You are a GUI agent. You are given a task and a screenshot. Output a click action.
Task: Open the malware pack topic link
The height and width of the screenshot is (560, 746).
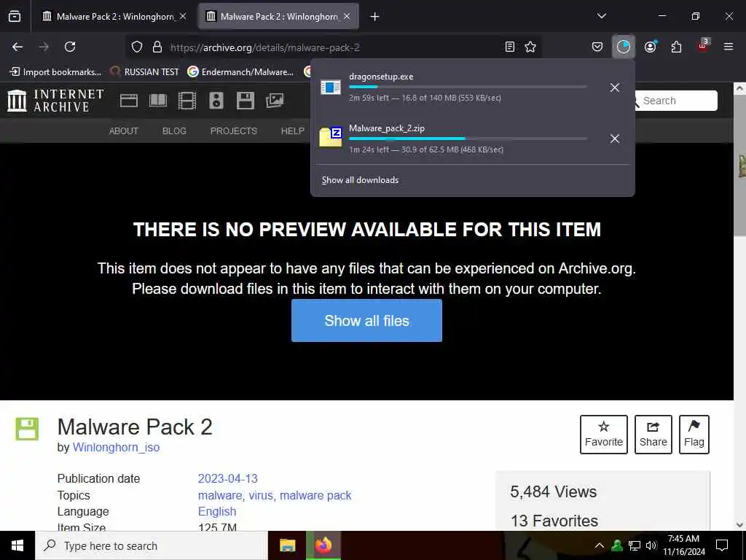pos(315,496)
